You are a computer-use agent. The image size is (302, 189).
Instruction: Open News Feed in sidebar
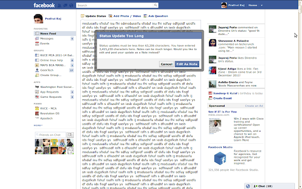[55, 34]
